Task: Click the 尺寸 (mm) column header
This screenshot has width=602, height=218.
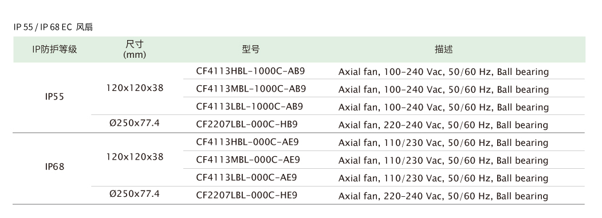Action: tap(135, 49)
